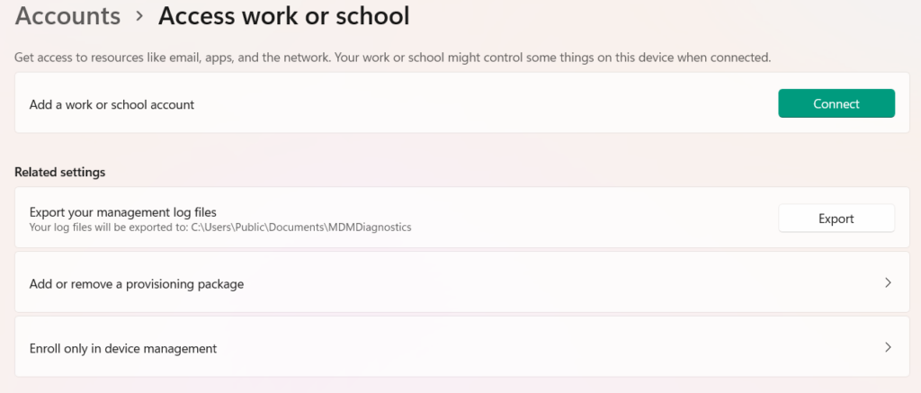
Task: Click the "Get access to resources" description sentence
Action: [x=180, y=58]
